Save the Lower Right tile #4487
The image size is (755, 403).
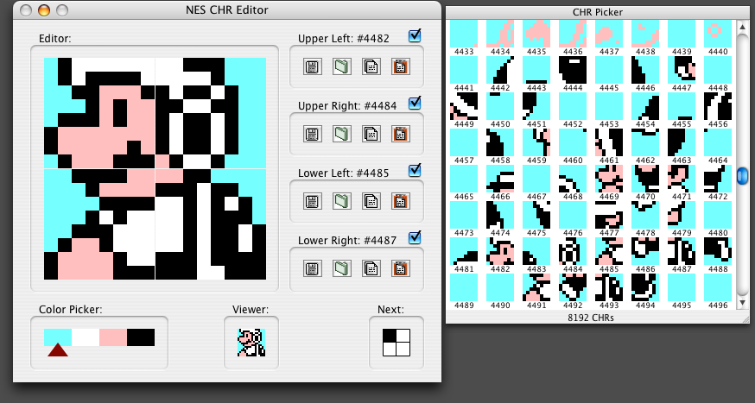pos(313,269)
